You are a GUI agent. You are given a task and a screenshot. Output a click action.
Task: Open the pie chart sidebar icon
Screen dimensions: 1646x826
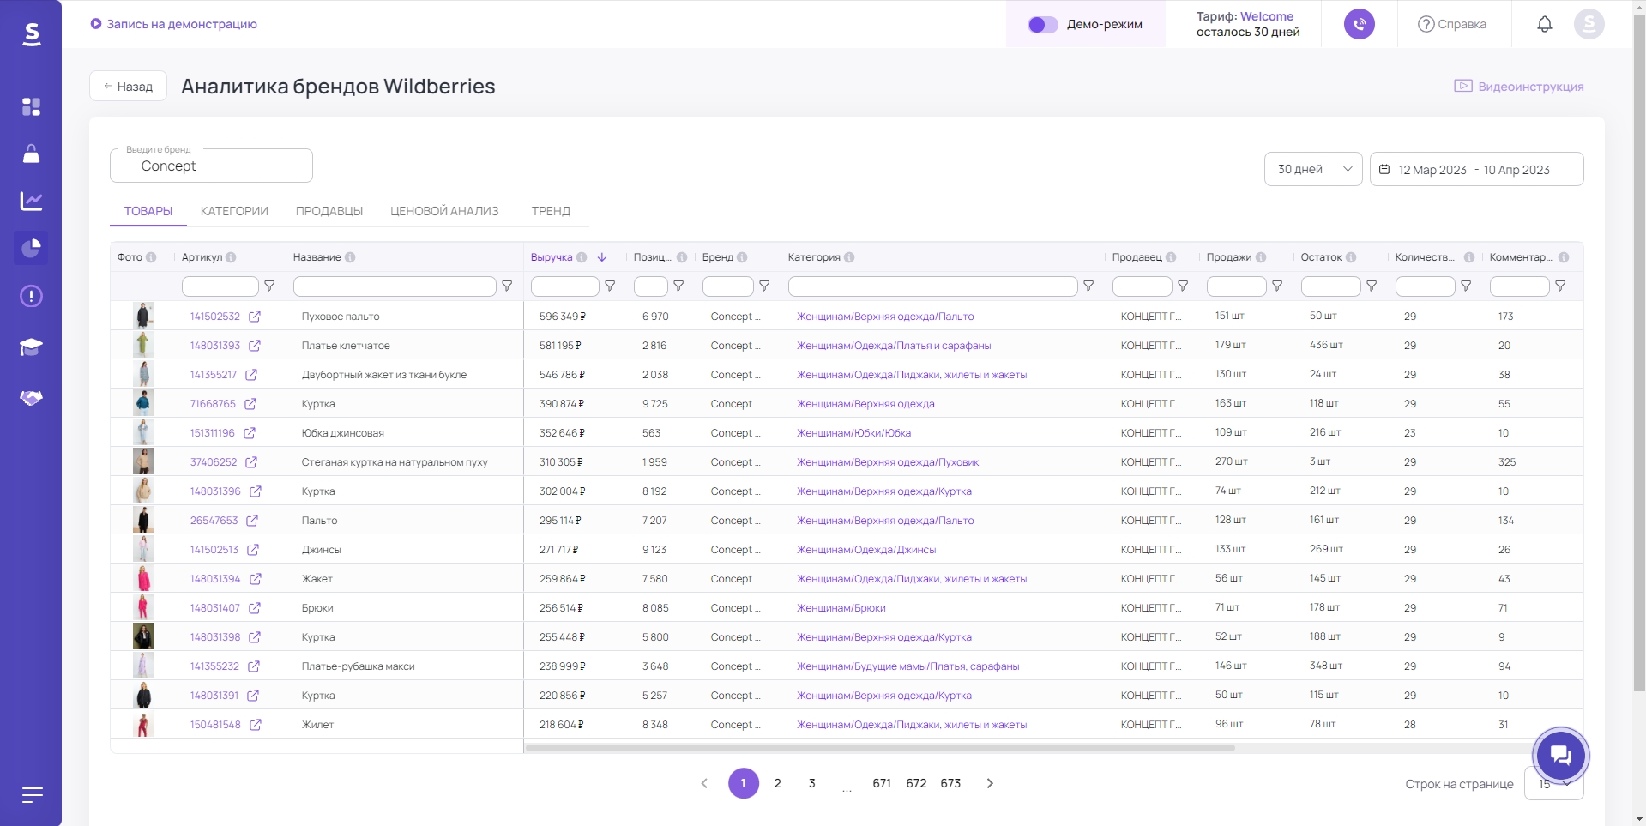point(31,248)
